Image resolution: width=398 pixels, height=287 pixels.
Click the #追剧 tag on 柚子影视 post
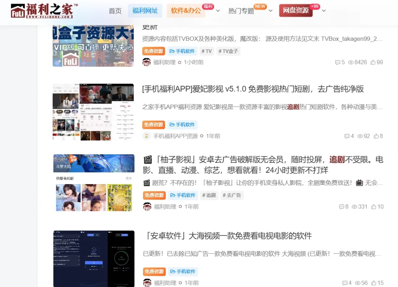click(x=209, y=195)
